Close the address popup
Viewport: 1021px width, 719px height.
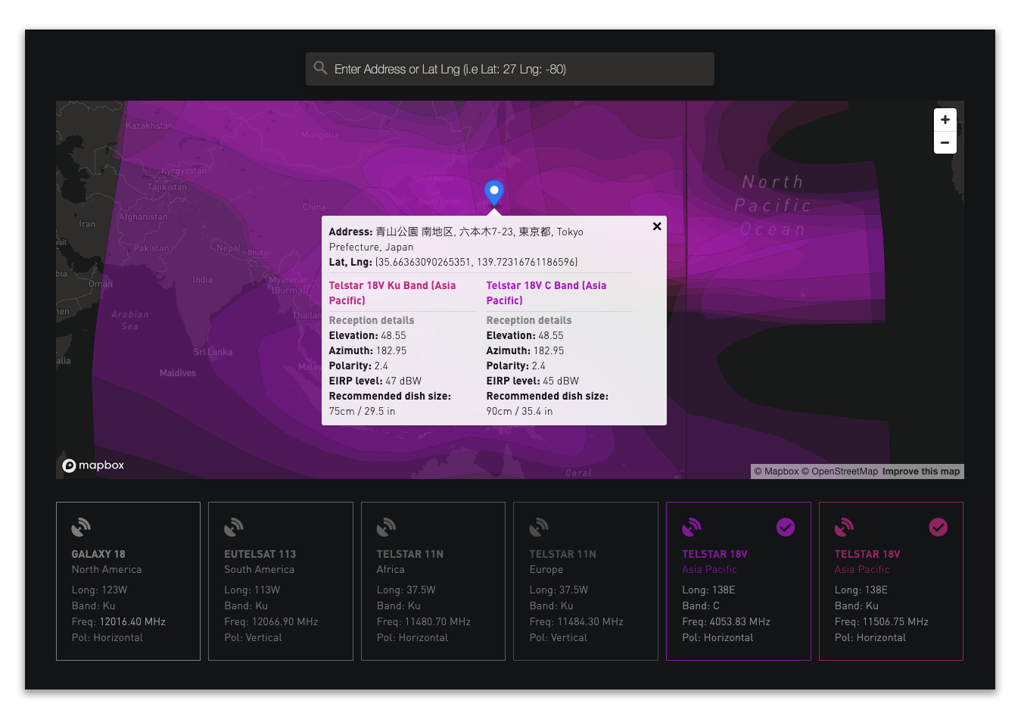coord(657,226)
